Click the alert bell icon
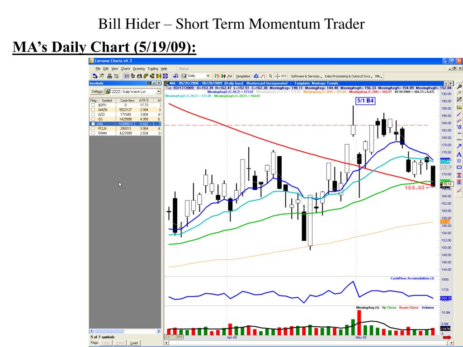This screenshot has height=347, width=463. (459, 107)
